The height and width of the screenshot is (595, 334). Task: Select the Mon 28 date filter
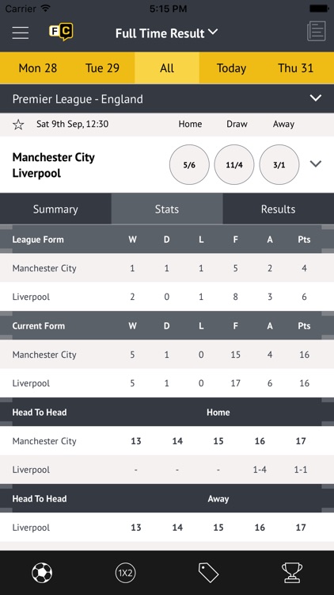[x=38, y=68]
